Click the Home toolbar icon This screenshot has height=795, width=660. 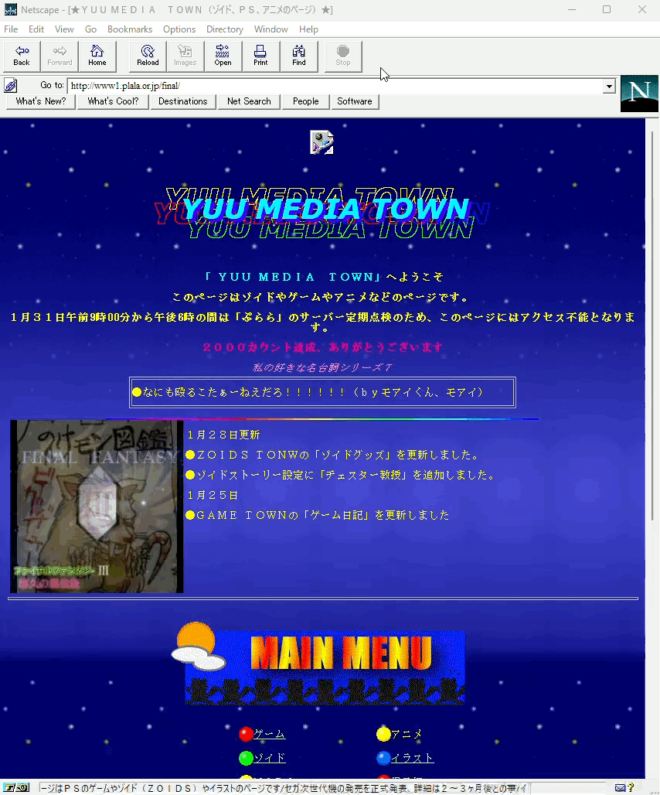[x=97, y=56]
